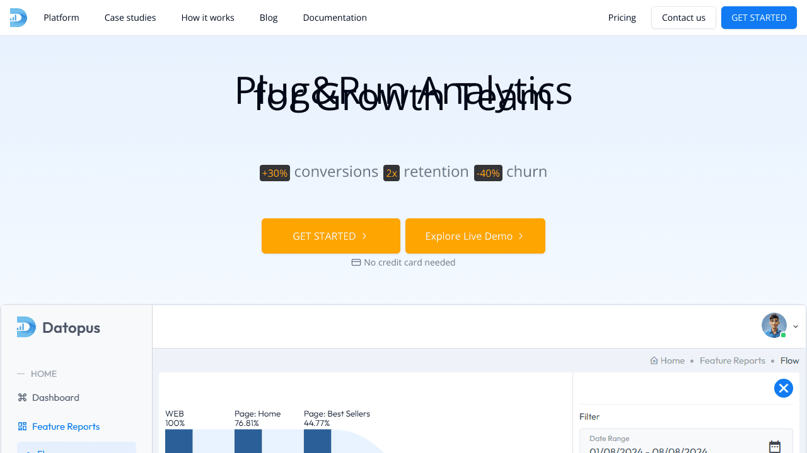Open the 'Pricing' link
The width and height of the screenshot is (807, 453).
(622, 18)
